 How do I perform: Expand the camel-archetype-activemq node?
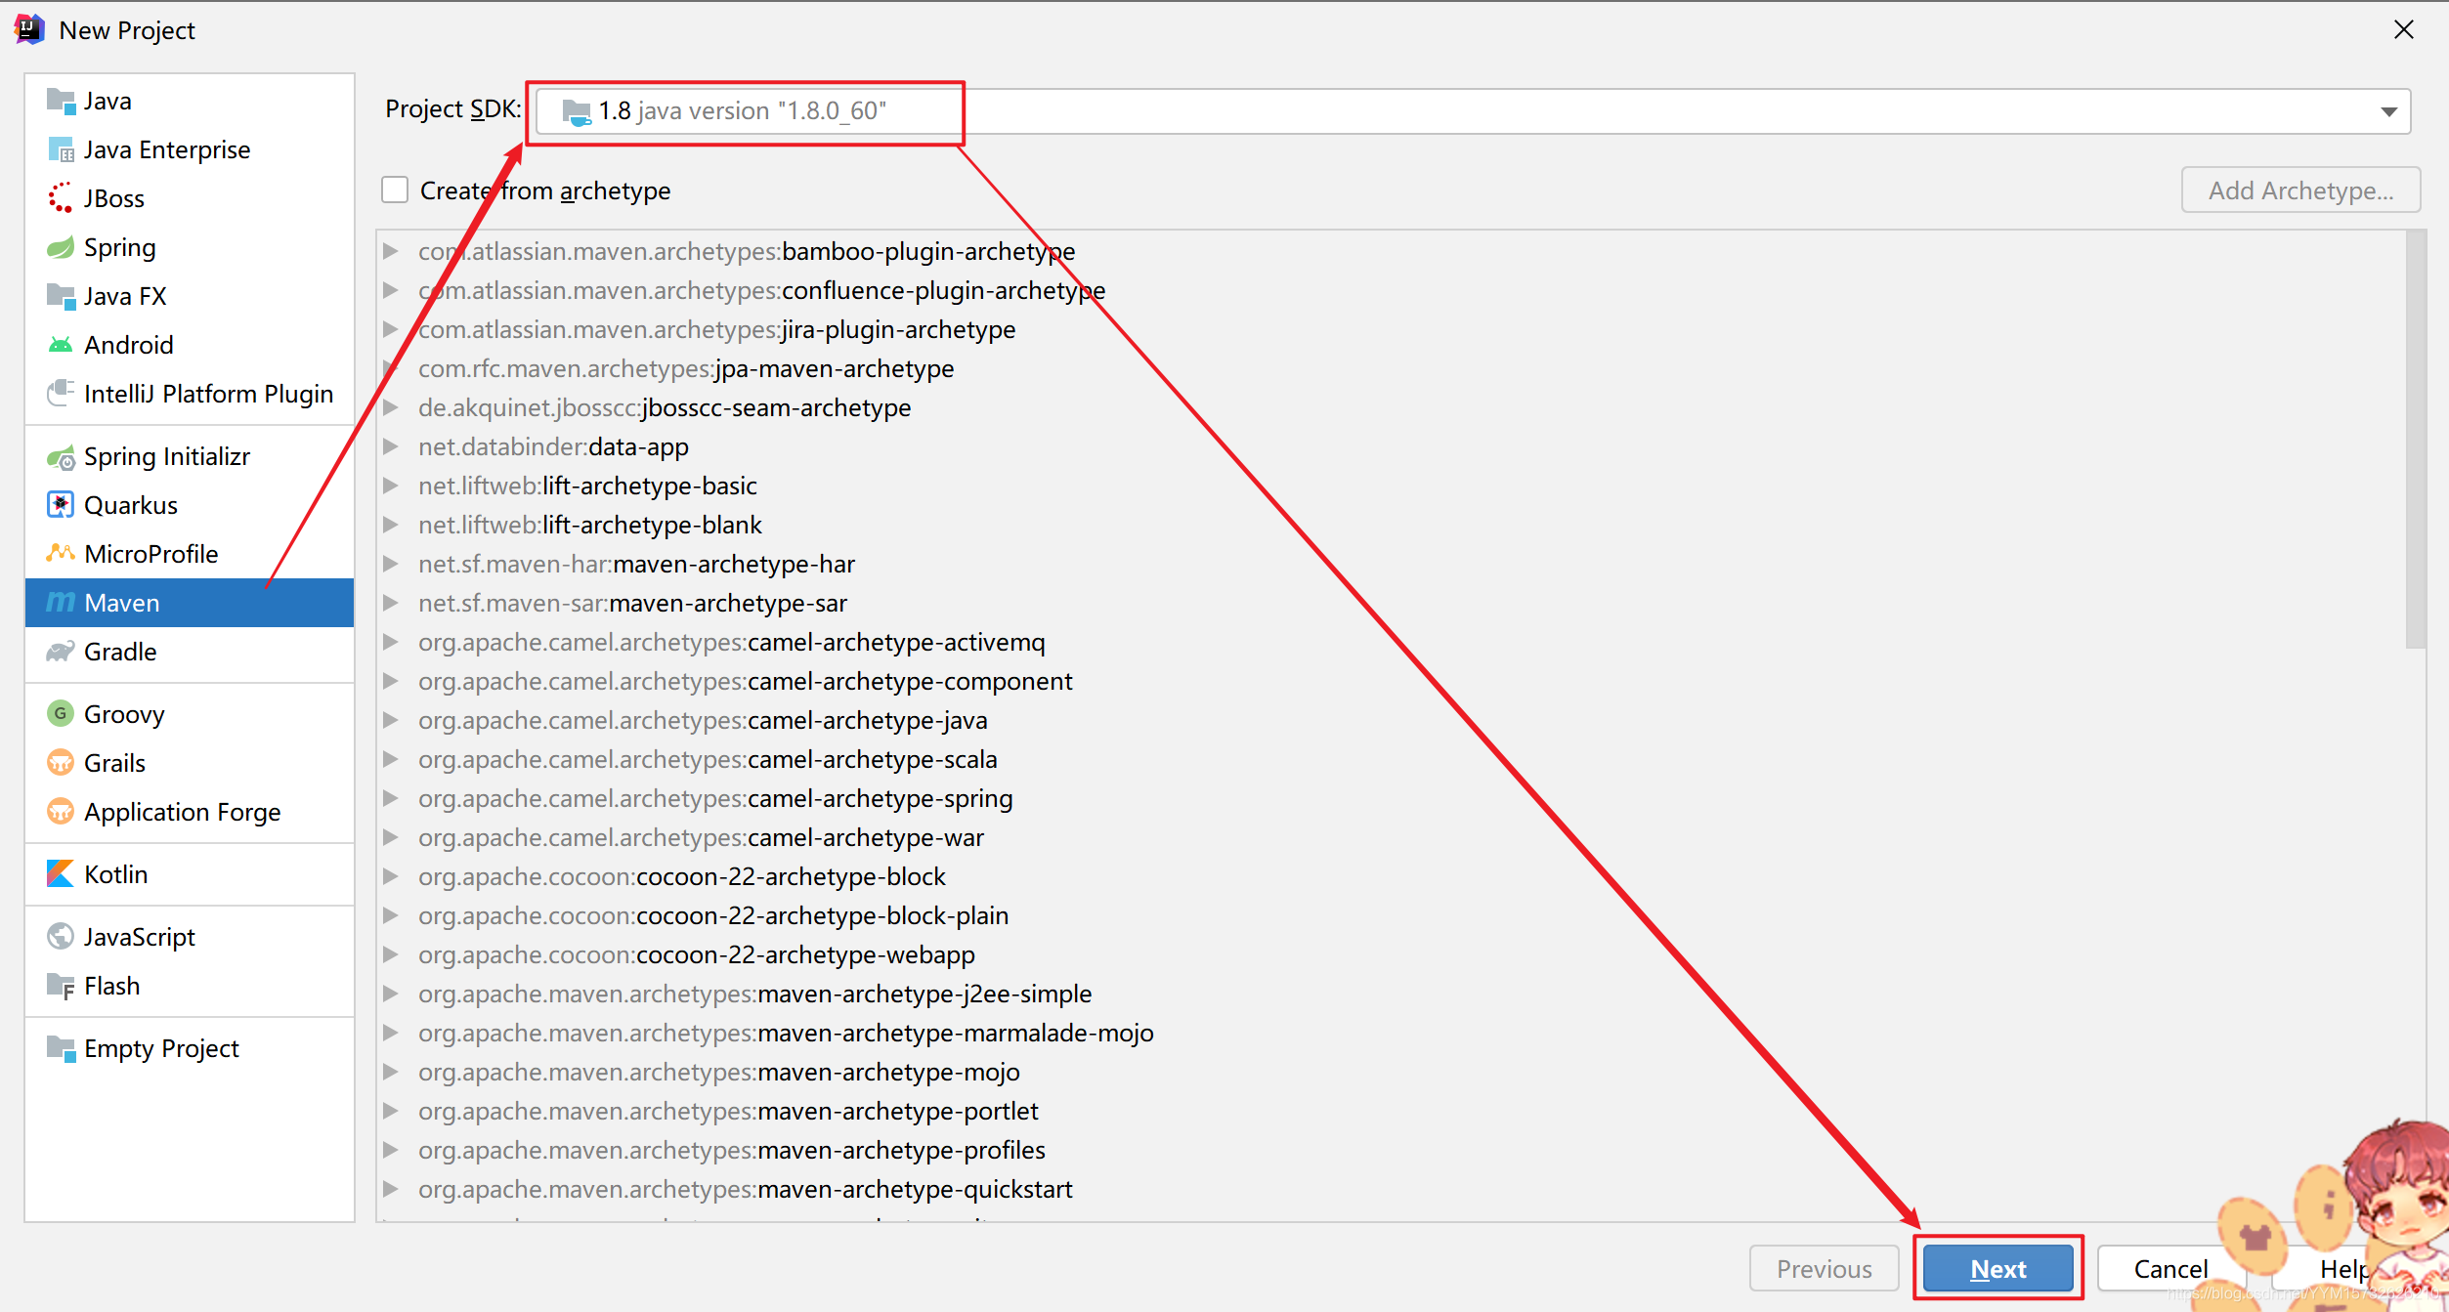[391, 642]
